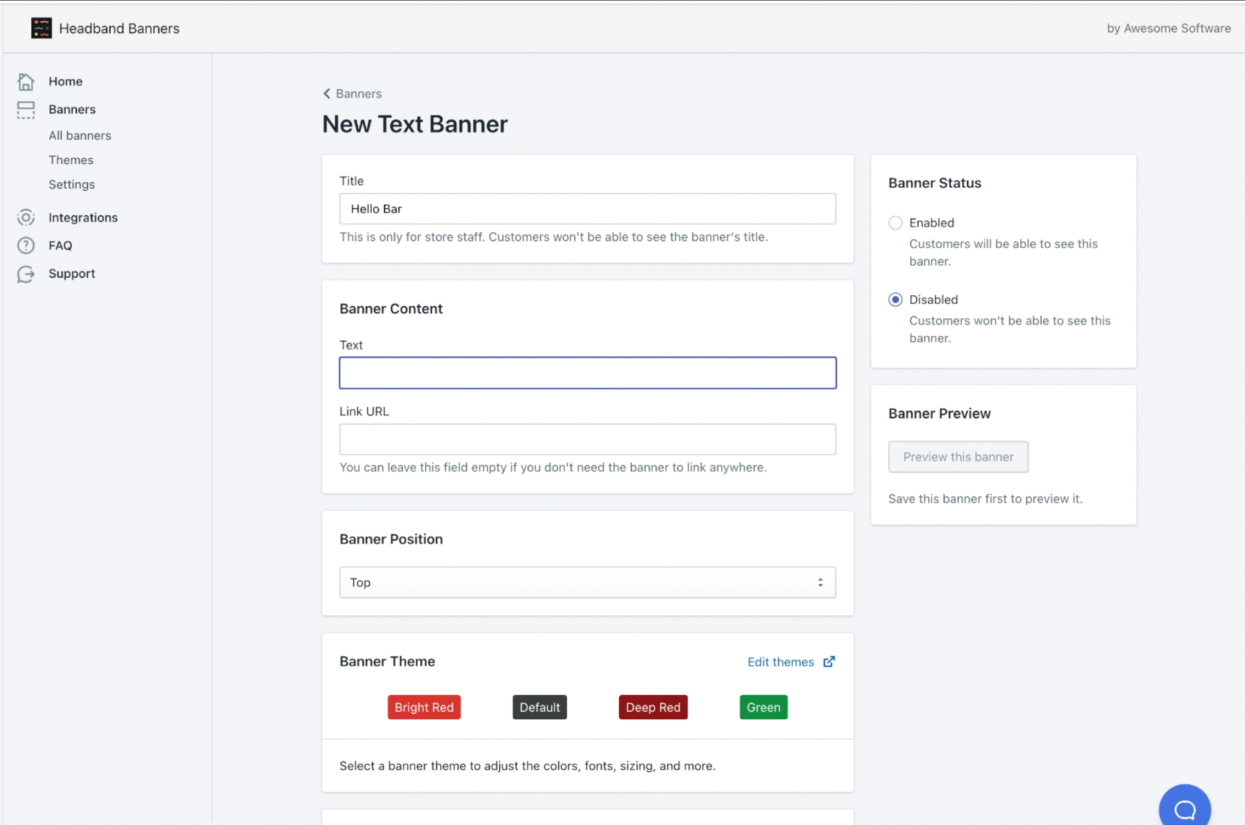The image size is (1245, 825).
Task: Click the 'by Awesome Software' text
Action: (1168, 28)
